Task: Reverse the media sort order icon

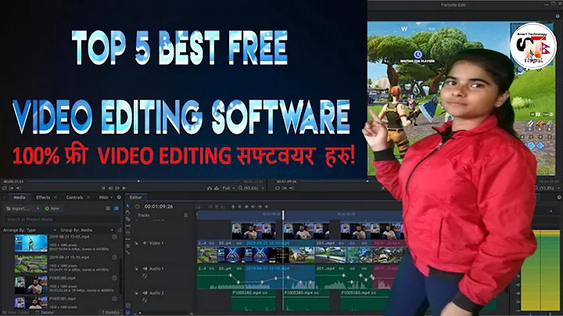Action: pyautogui.click(x=120, y=230)
